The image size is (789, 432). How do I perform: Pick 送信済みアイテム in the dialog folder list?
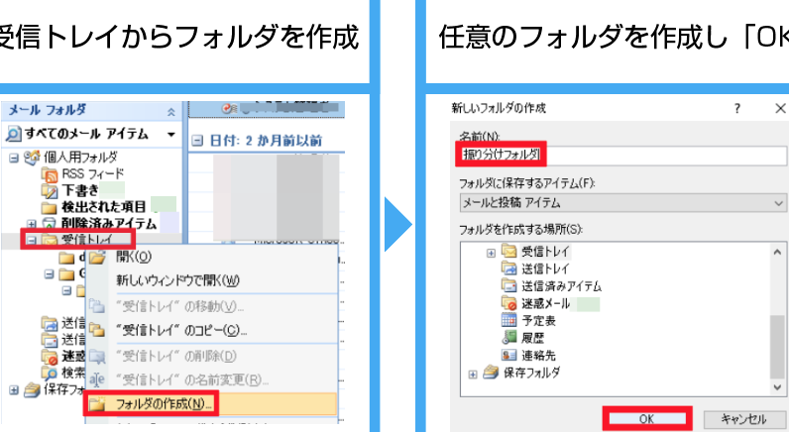(561, 285)
